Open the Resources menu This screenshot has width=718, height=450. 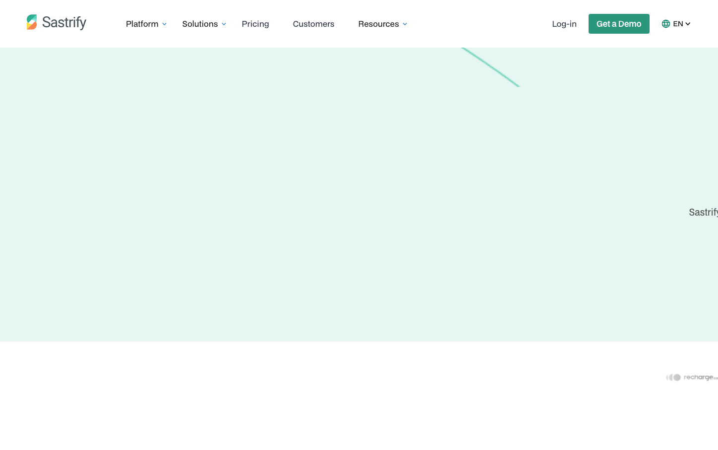pyautogui.click(x=378, y=24)
